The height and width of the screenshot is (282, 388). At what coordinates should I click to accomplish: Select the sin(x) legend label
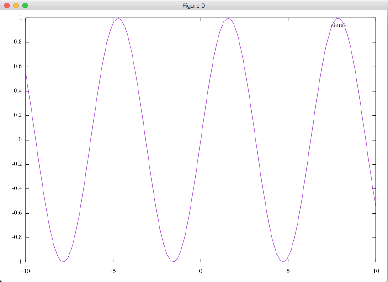point(338,26)
